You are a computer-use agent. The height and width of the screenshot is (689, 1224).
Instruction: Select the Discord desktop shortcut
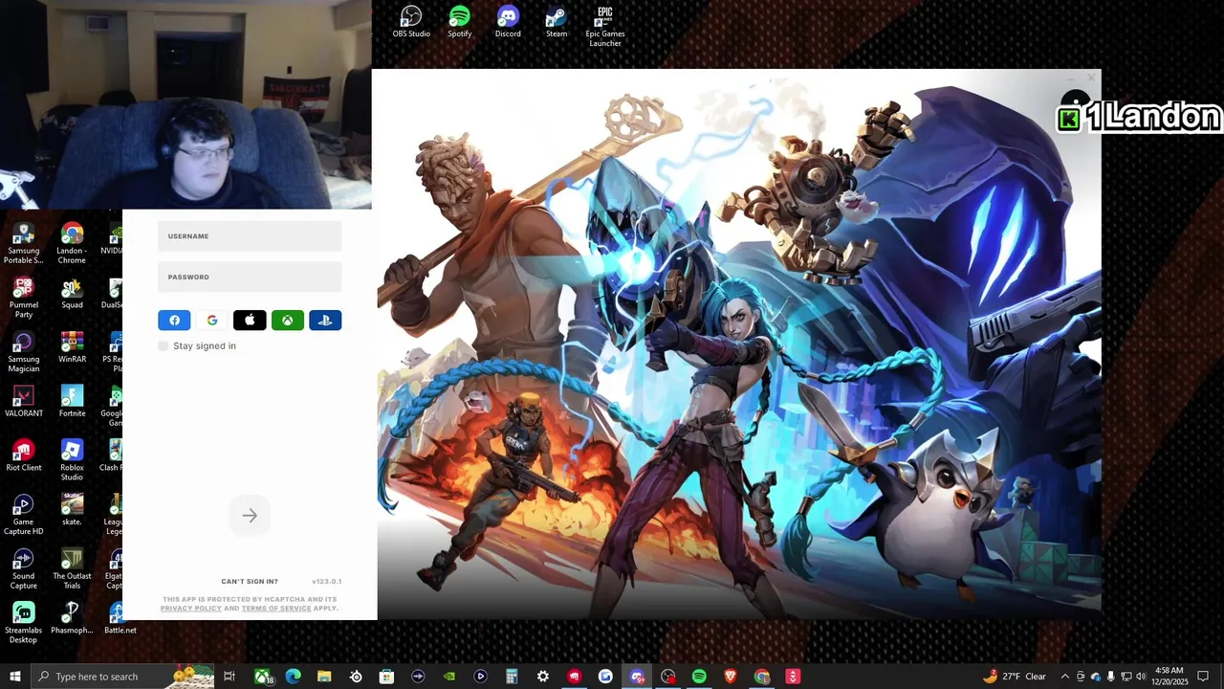508,23
